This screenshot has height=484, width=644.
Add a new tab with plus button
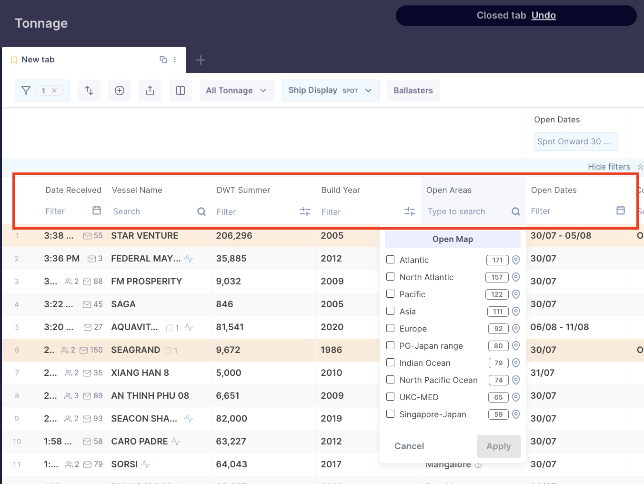click(x=201, y=60)
